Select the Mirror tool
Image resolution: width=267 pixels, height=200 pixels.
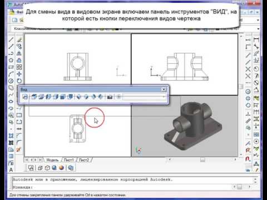coord(19,53)
